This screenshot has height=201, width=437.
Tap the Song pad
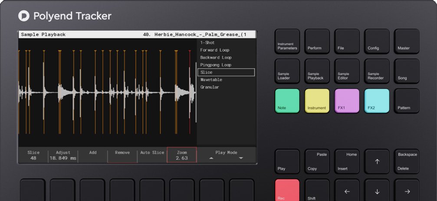coord(407,71)
